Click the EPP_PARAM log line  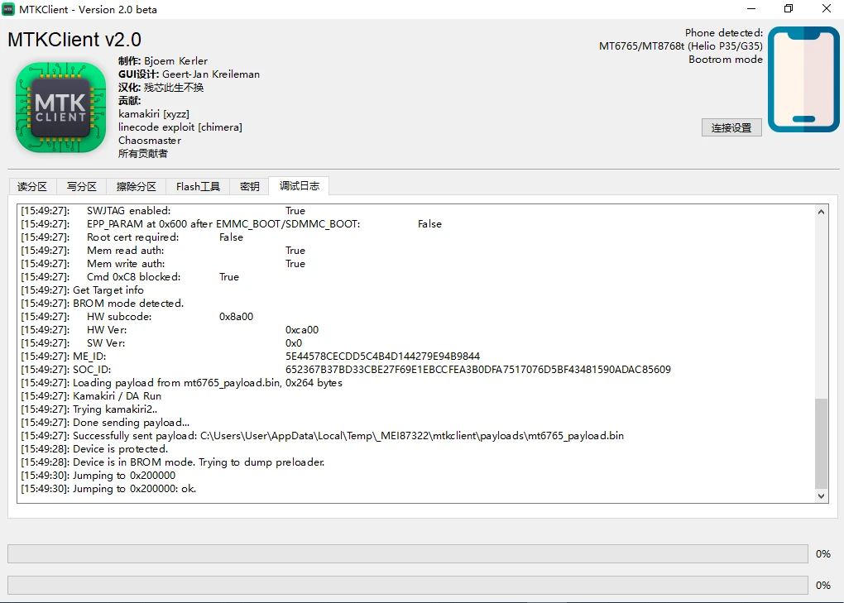(231, 224)
